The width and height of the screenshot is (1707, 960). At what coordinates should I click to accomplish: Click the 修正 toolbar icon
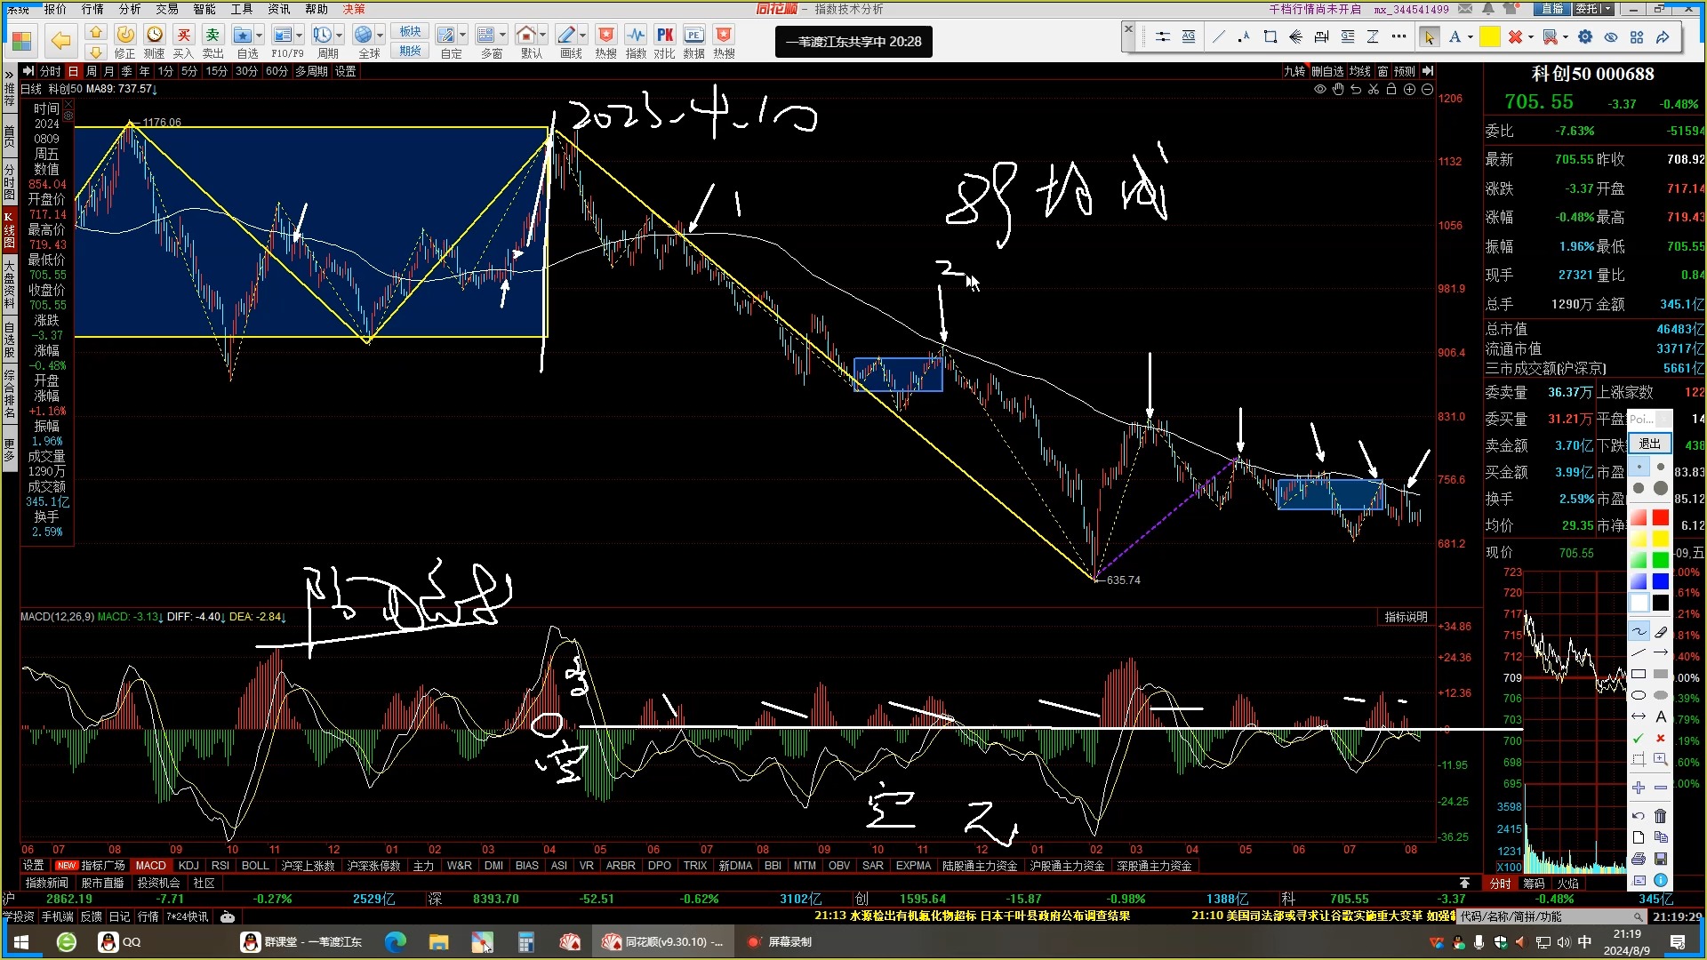click(125, 35)
